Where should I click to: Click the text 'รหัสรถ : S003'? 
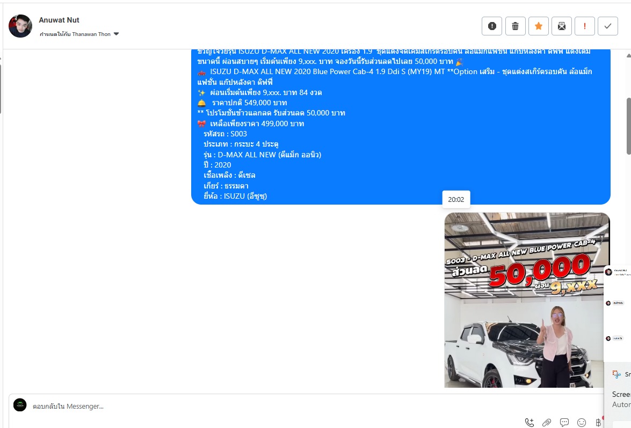point(226,134)
